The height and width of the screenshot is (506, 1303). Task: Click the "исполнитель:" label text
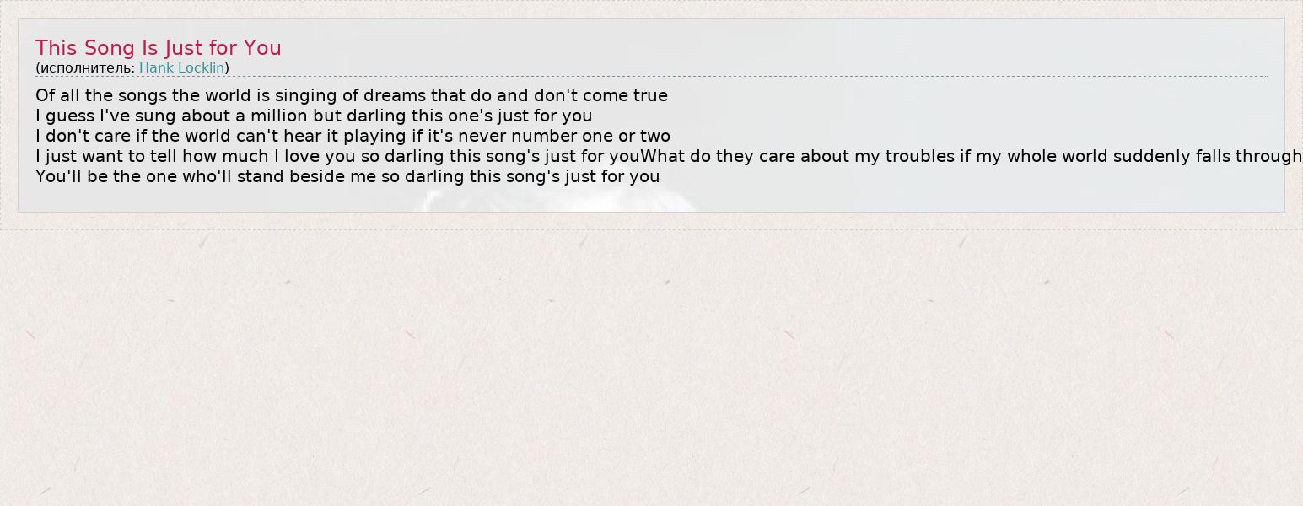[x=87, y=68]
